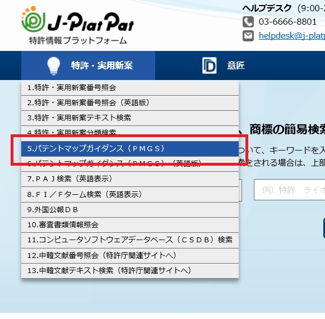Click the 特許情報プラットフォーム subtitle text
325x319 pixels.
pyautogui.click(x=78, y=40)
